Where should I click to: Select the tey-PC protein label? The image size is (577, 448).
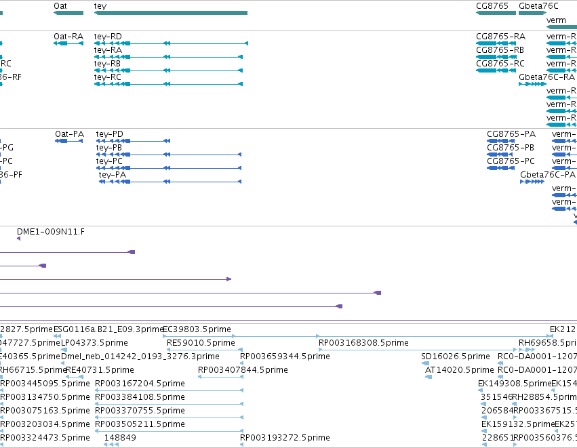pos(109,161)
